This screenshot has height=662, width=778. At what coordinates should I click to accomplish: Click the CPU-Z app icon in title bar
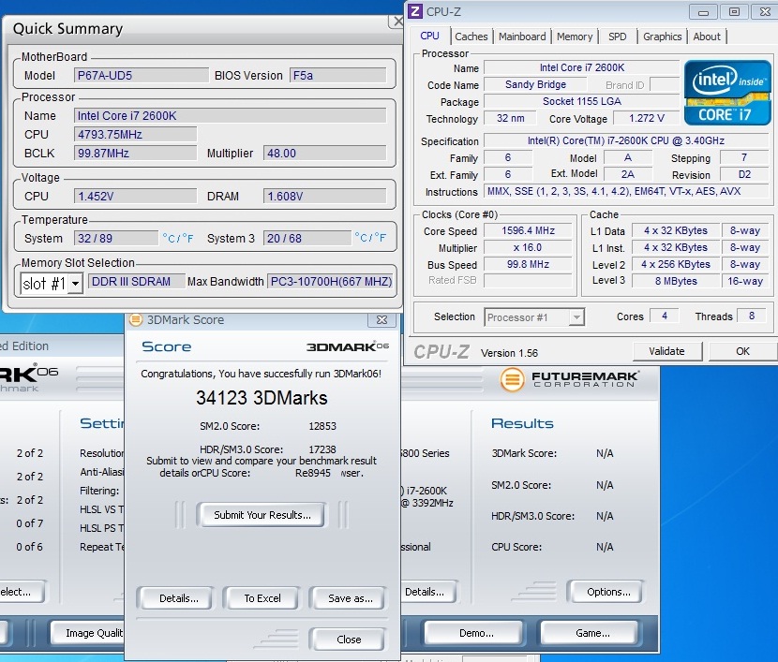pyautogui.click(x=415, y=12)
